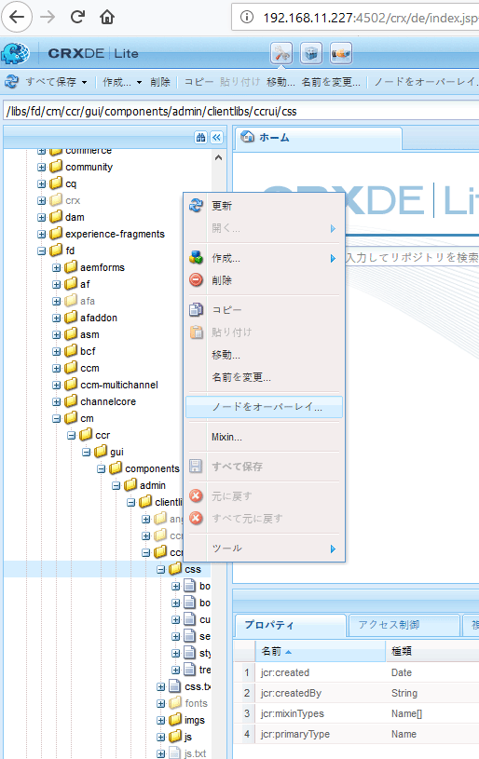Screen dimensions: 479x759
Task: Click the browser reload icon
Action: pos(77,18)
